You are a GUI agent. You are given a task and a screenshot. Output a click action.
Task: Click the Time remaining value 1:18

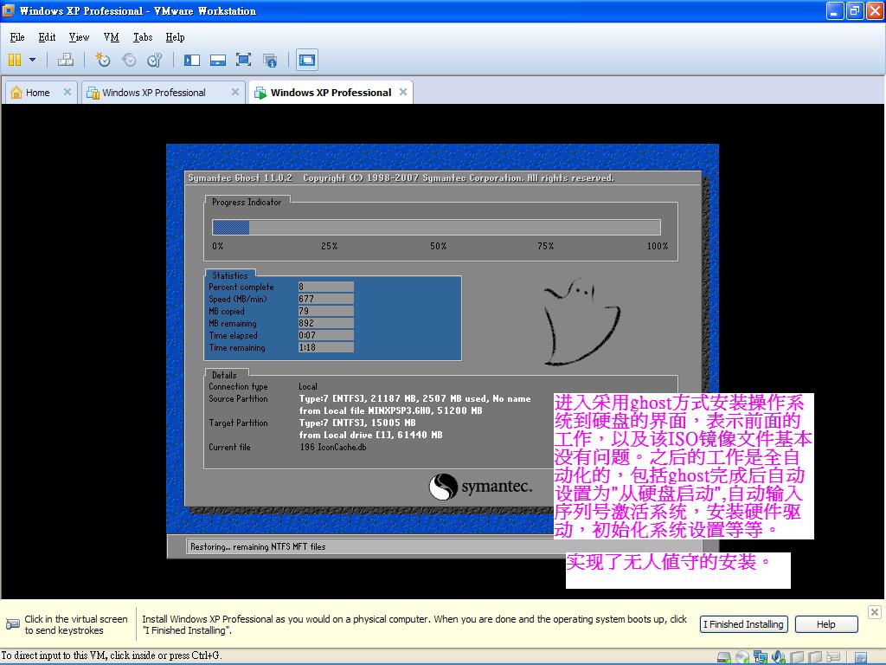[325, 348]
